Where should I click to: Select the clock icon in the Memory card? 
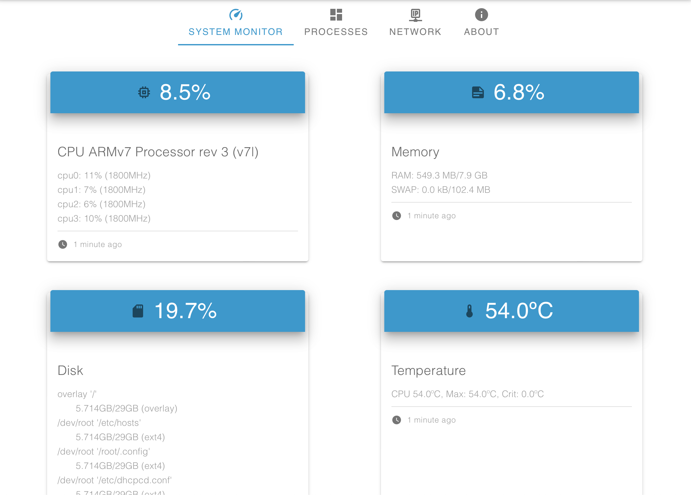pos(397,216)
